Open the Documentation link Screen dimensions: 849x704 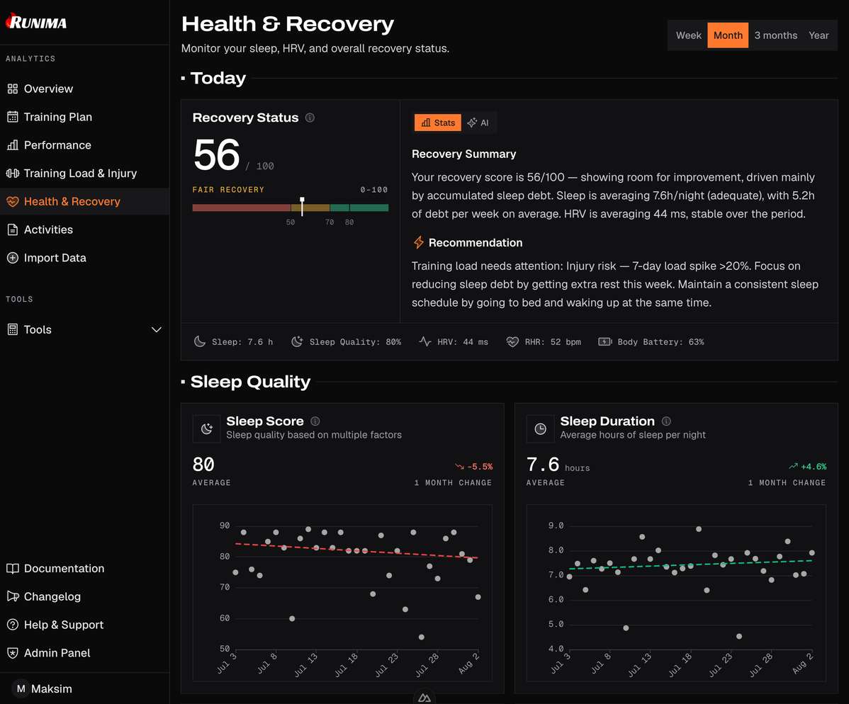tap(84, 568)
